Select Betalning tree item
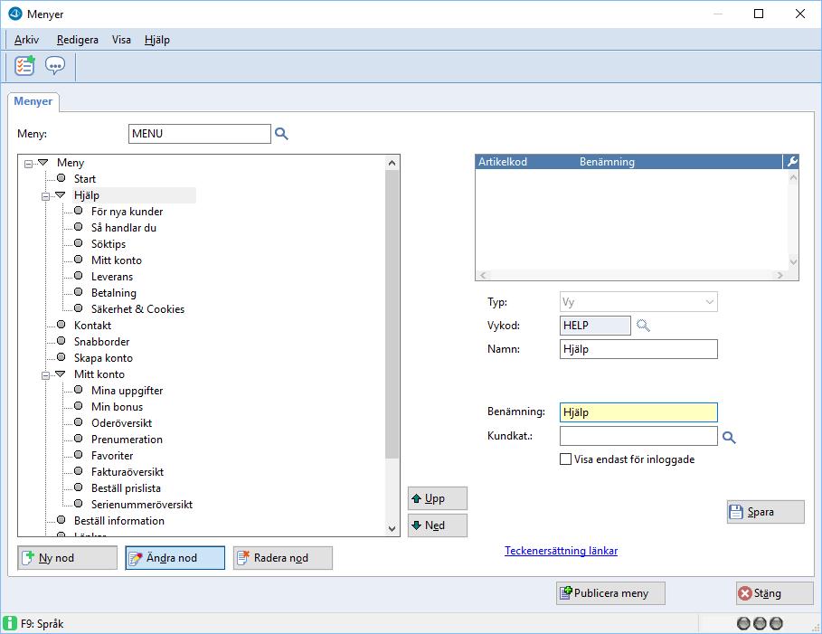The width and height of the screenshot is (822, 634). pos(114,293)
